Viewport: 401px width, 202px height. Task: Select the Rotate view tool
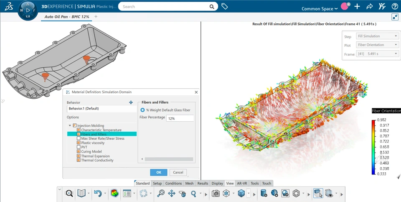tap(183, 194)
